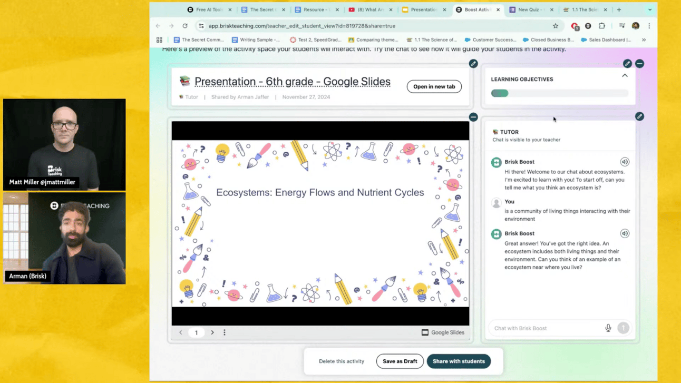The image size is (681, 383).
Task: Open a new browser tab
Action: (x=619, y=9)
